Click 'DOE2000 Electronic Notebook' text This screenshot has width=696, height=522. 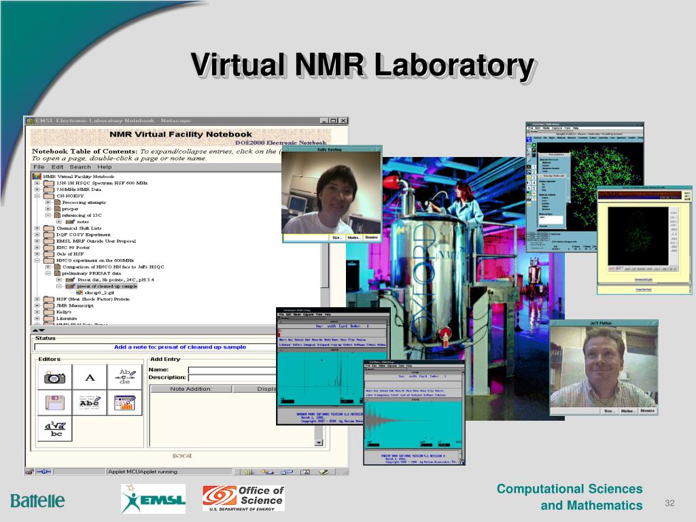click(281, 143)
